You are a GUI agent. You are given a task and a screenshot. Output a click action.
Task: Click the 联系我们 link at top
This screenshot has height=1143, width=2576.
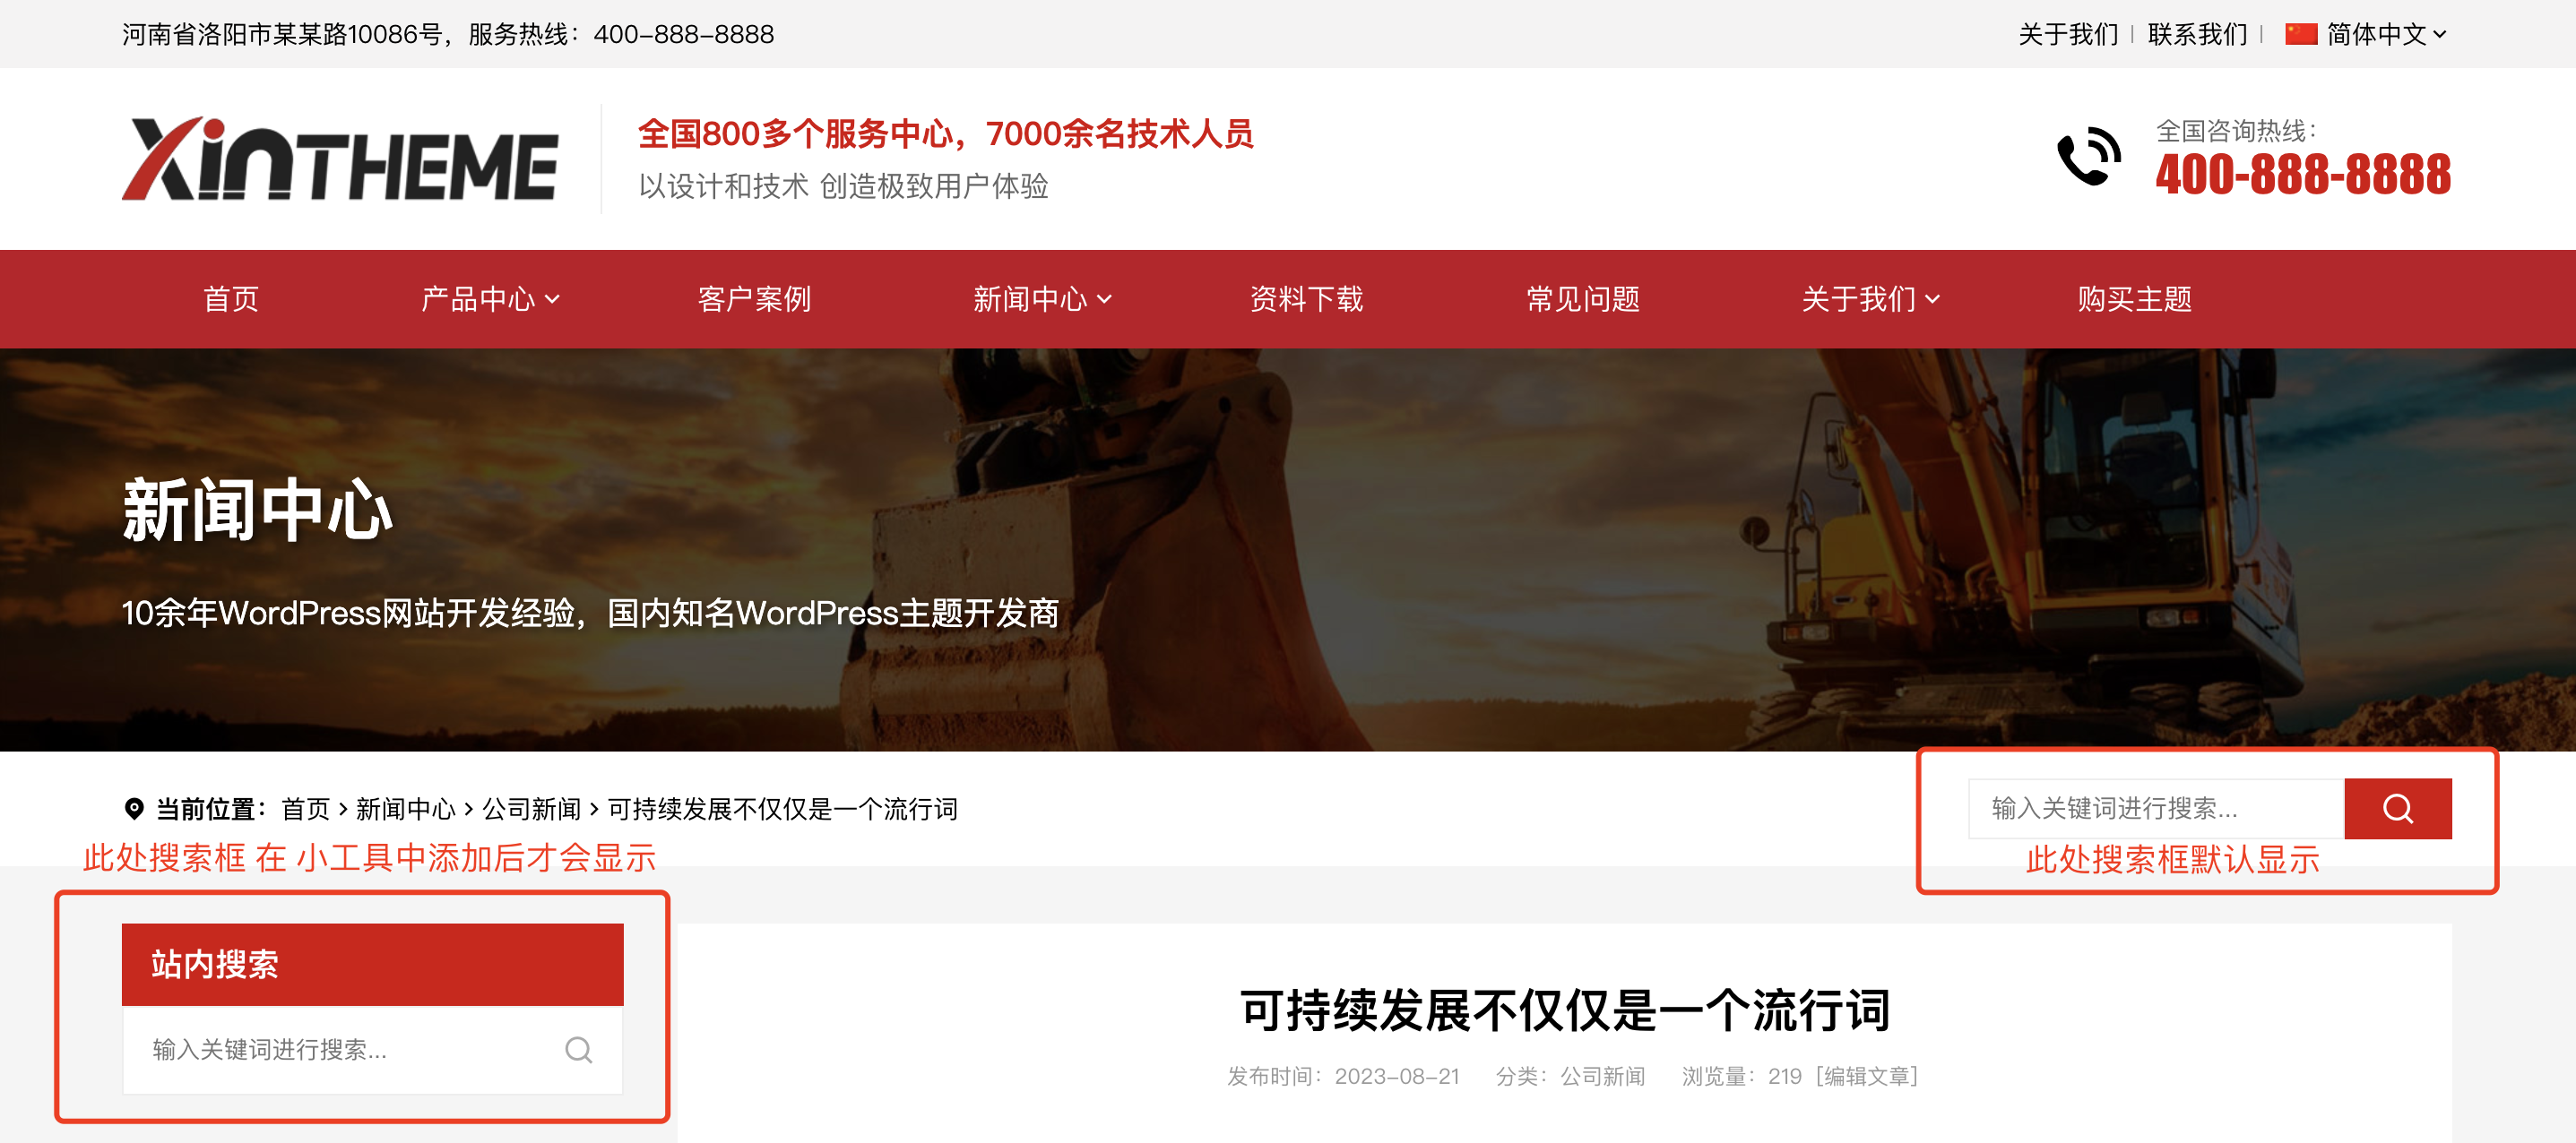[x=2197, y=34]
